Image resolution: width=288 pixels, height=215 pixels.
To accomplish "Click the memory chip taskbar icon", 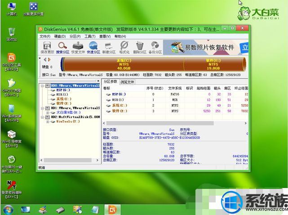I will point(60,210).
